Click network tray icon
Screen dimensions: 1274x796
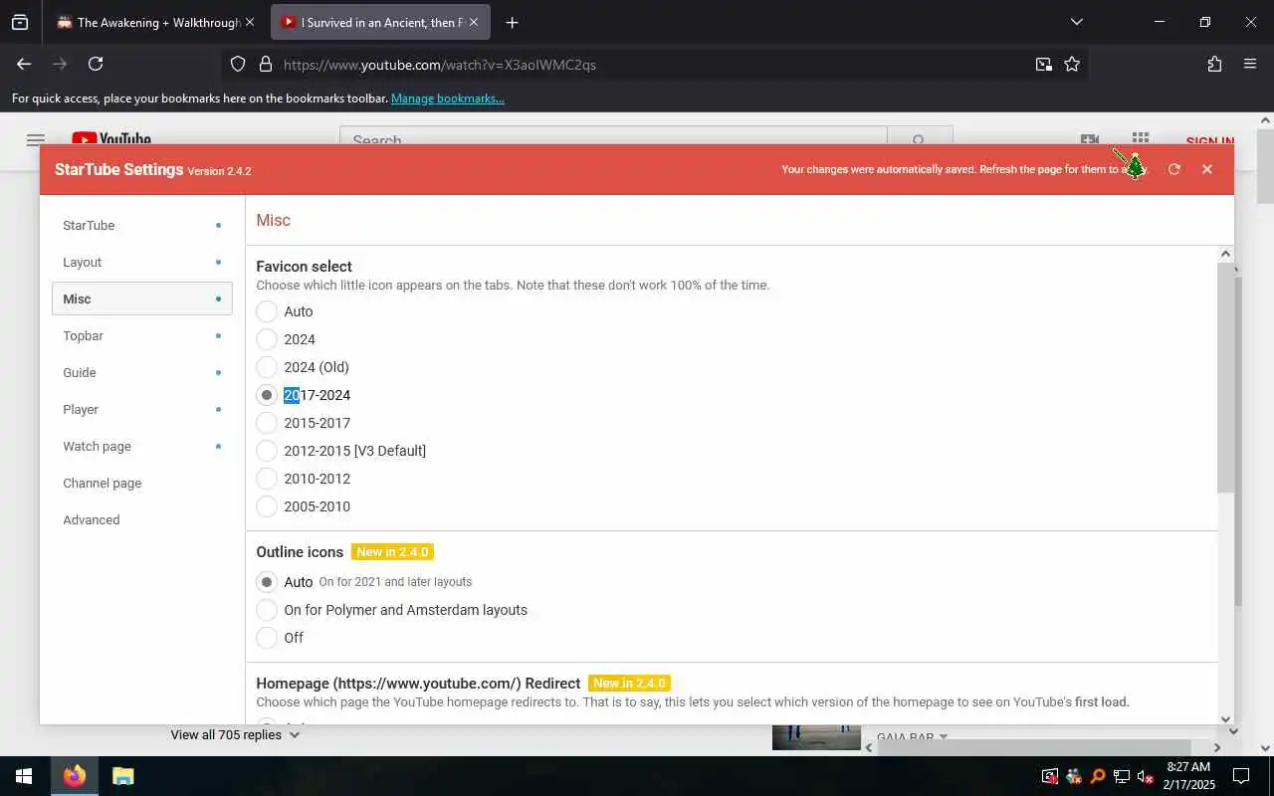[1122, 776]
